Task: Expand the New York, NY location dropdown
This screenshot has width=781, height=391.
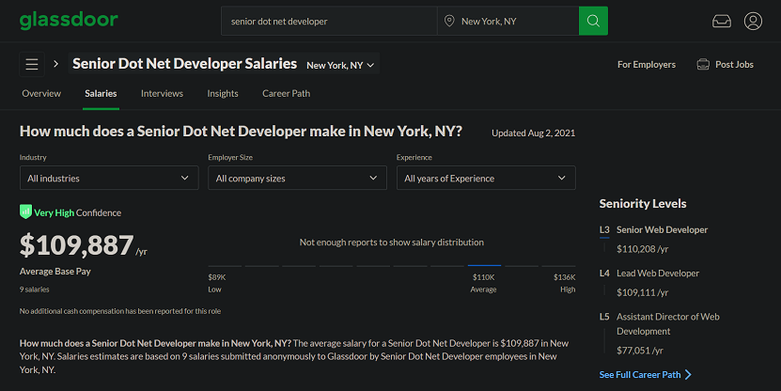Action: (340, 65)
